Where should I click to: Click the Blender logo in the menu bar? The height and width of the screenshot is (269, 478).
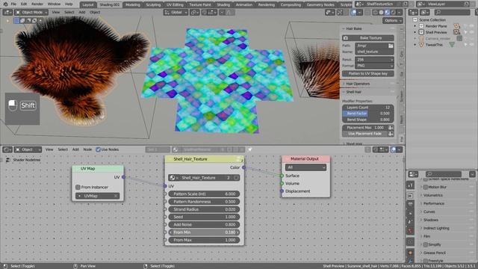(x=5, y=4)
